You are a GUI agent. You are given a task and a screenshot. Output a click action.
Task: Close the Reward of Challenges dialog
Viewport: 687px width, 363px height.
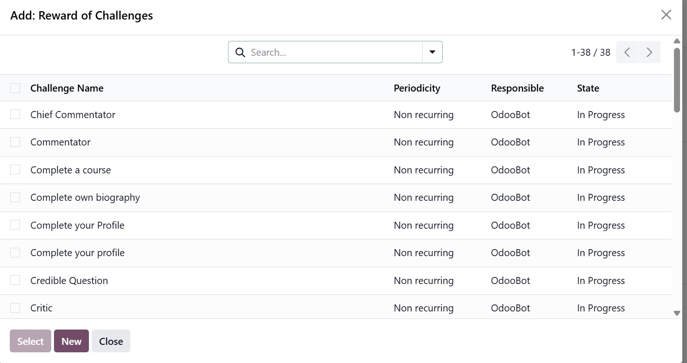666,15
